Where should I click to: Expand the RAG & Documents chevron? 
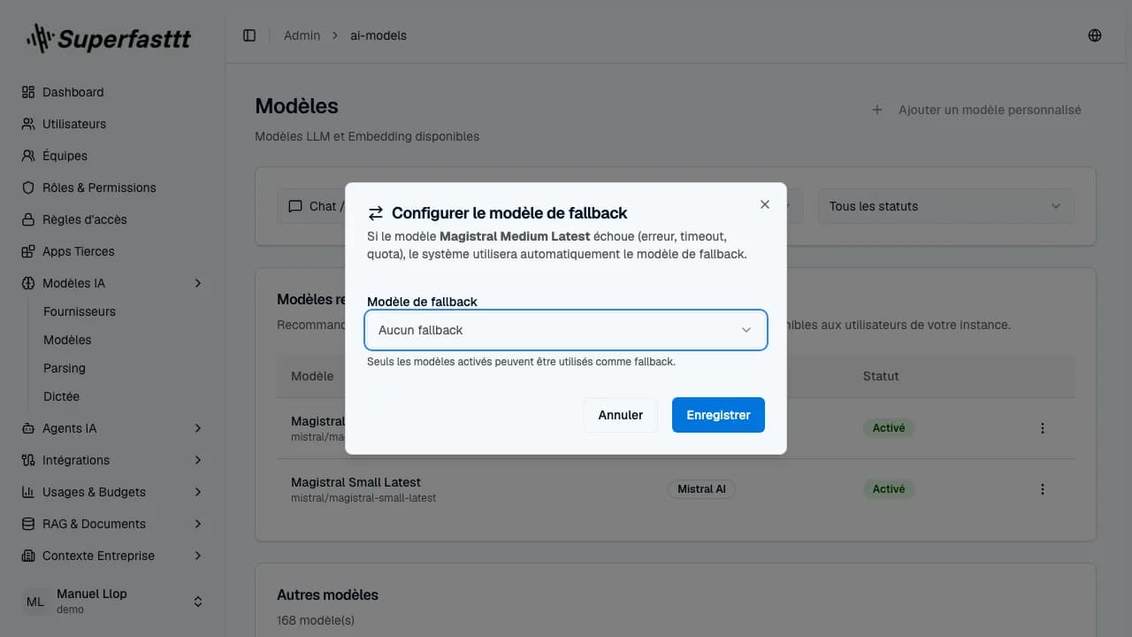pyautogui.click(x=198, y=524)
